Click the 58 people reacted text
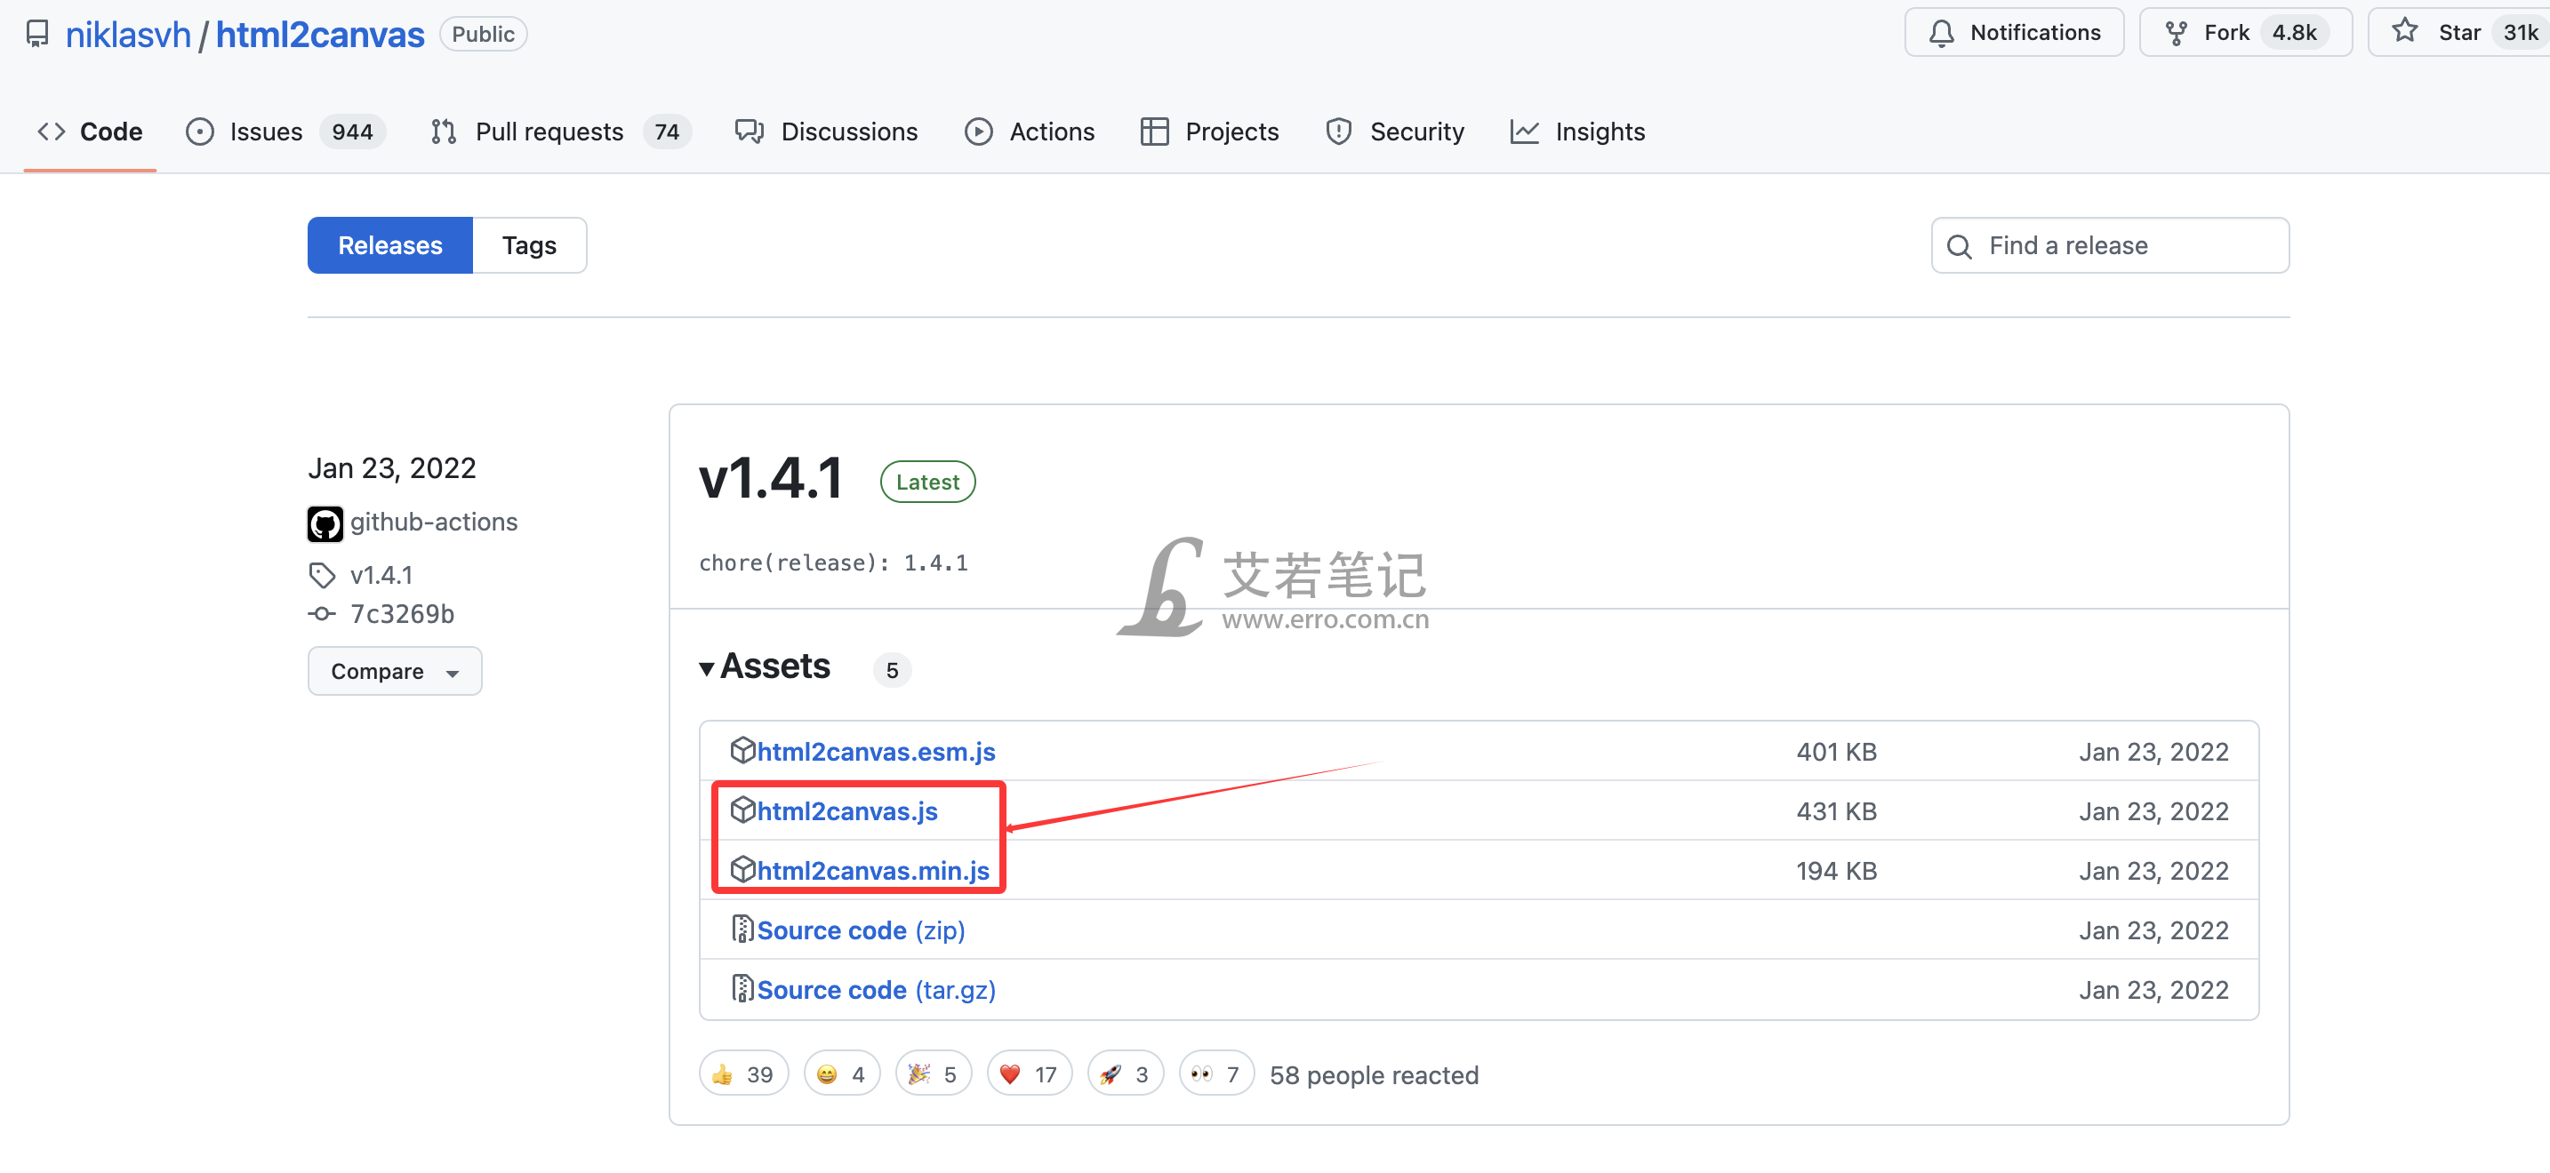The image size is (2550, 1173). 1374,1075
